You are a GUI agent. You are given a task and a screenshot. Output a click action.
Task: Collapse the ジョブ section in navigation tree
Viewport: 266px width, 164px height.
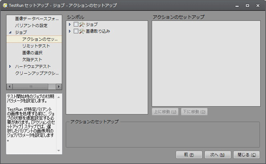10,32
